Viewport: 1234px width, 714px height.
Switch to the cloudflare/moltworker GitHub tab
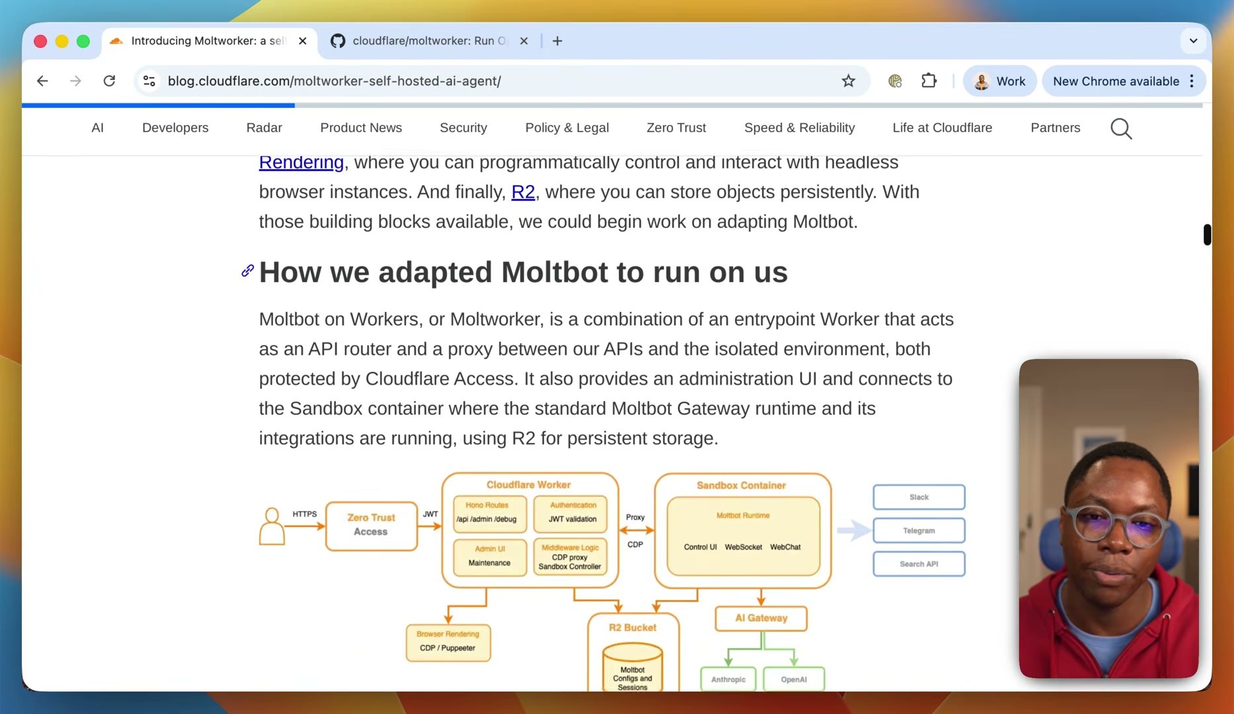(429, 41)
